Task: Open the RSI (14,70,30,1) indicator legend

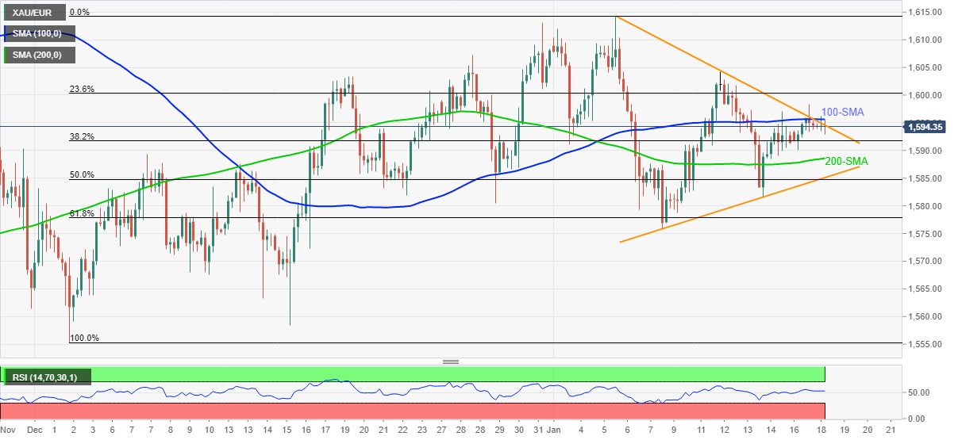Action: point(48,377)
